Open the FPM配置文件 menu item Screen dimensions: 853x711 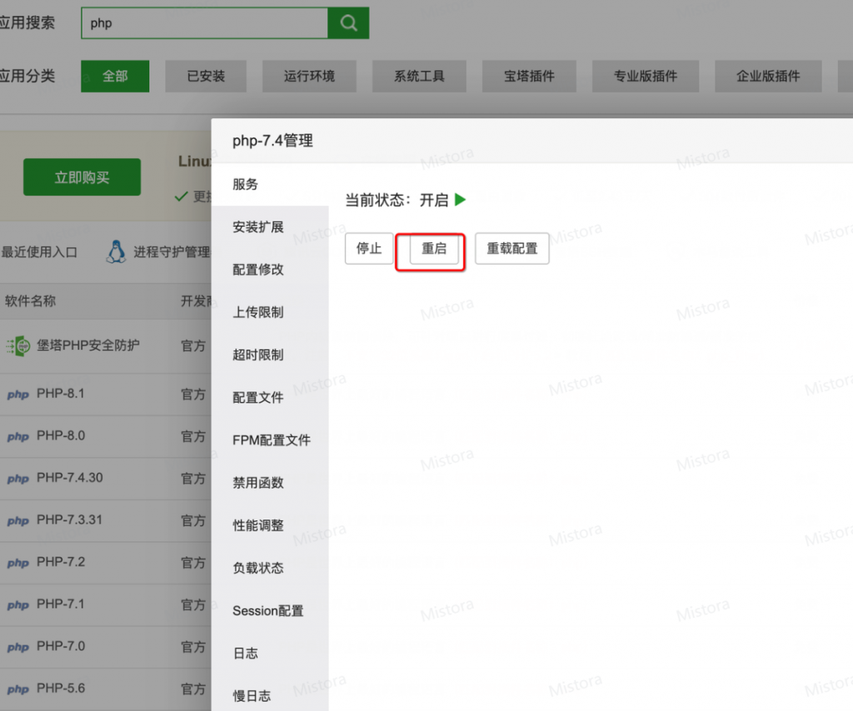pyautogui.click(x=270, y=440)
